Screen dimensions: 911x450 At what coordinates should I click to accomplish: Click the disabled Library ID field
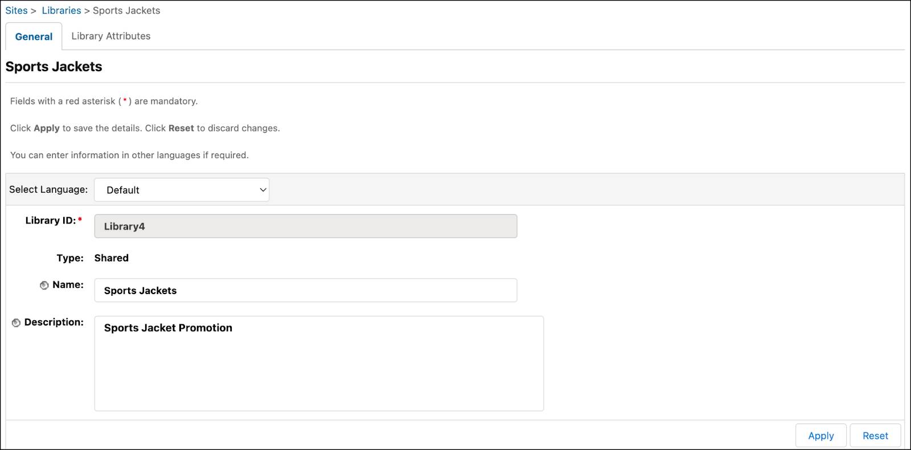point(306,226)
